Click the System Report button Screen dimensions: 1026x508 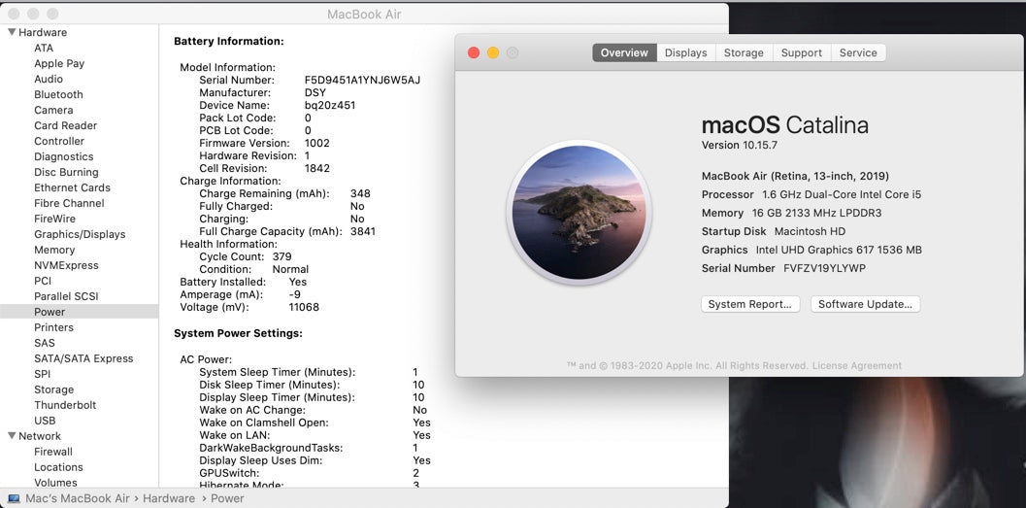pyautogui.click(x=750, y=304)
